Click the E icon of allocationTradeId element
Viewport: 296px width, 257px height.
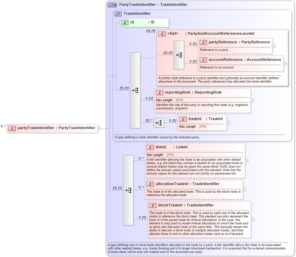[x=150, y=184]
